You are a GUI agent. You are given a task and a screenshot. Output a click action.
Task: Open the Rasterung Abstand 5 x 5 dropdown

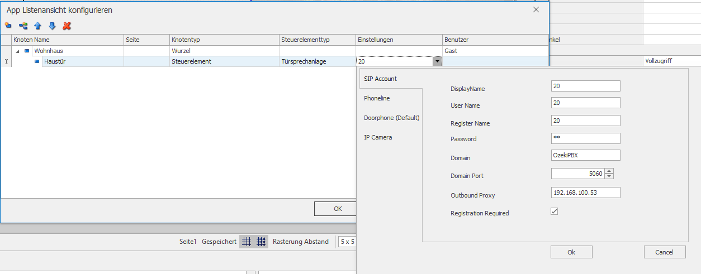(347, 242)
